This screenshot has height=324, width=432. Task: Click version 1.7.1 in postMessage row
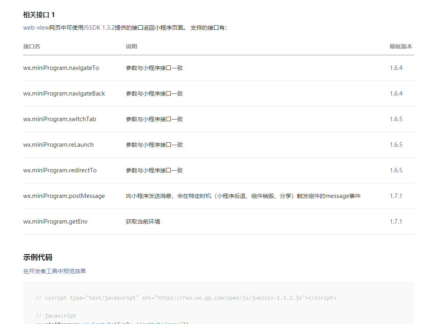click(x=396, y=196)
